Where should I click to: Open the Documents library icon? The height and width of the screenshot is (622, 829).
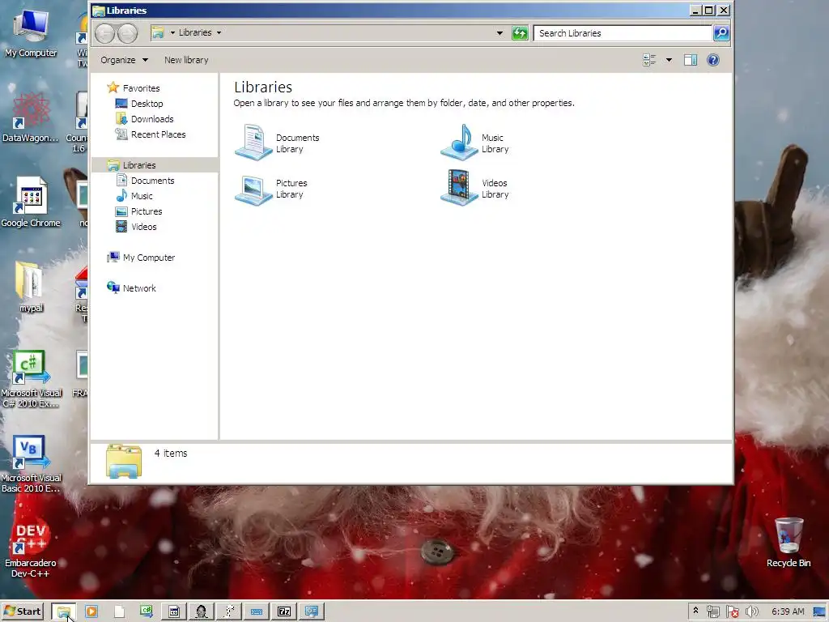click(x=253, y=143)
